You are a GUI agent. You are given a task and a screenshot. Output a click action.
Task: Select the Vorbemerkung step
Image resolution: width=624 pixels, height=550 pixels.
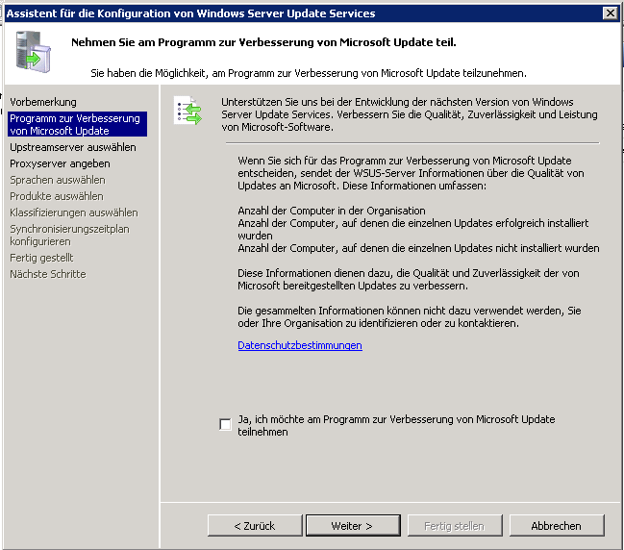[x=43, y=102]
